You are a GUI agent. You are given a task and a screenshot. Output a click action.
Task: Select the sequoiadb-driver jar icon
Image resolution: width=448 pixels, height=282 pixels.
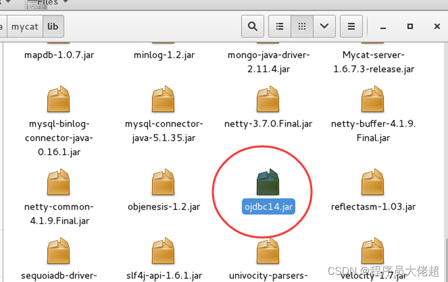tap(58, 251)
